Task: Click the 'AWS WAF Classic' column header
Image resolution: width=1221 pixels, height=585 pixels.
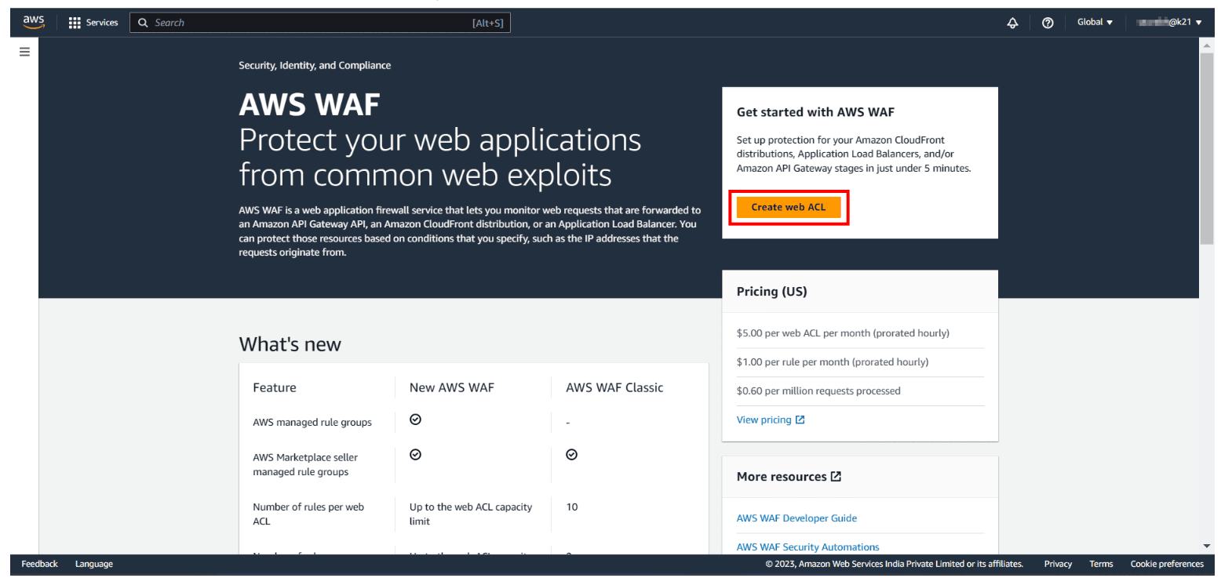Action: click(x=614, y=387)
